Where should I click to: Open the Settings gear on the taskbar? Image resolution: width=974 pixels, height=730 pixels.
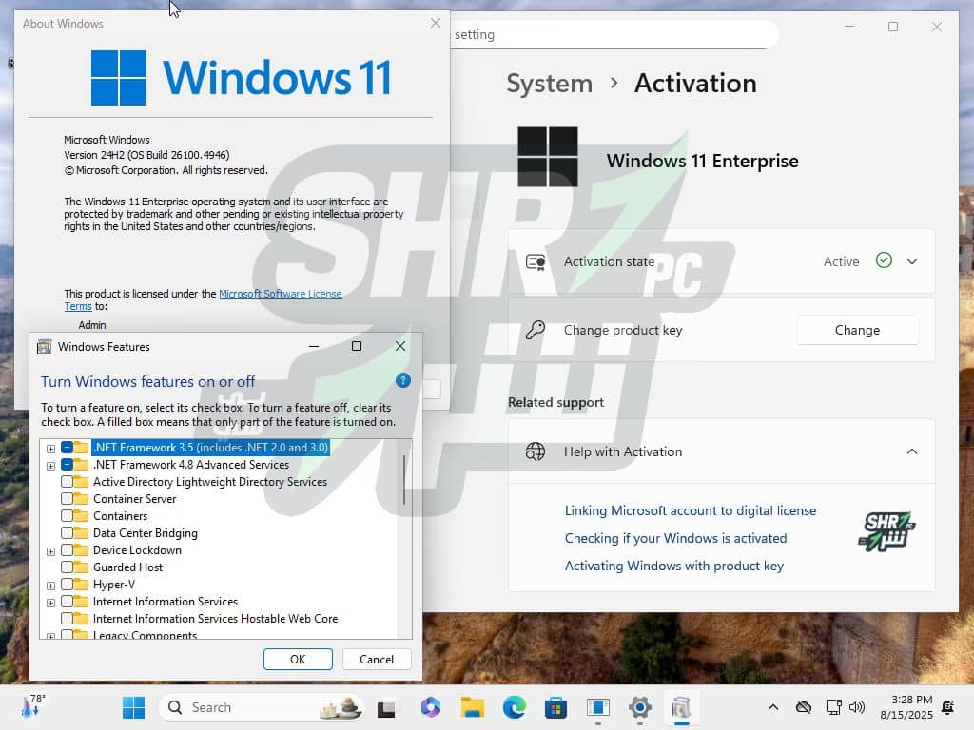[x=640, y=707]
